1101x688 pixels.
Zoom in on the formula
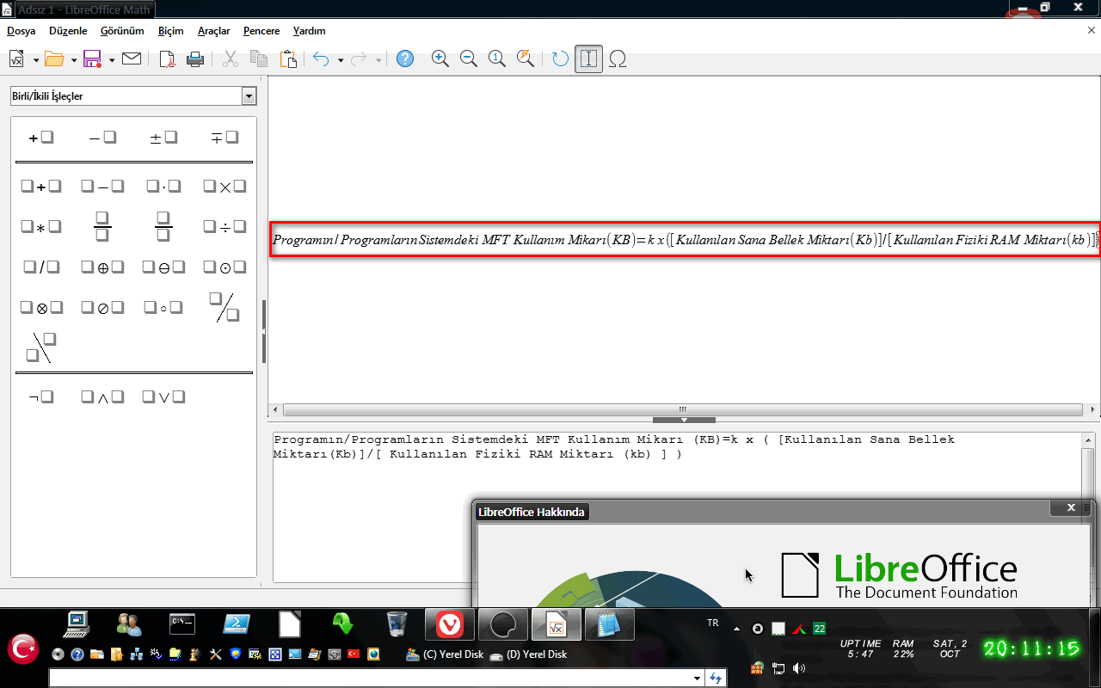pyautogui.click(x=440, y=58)
